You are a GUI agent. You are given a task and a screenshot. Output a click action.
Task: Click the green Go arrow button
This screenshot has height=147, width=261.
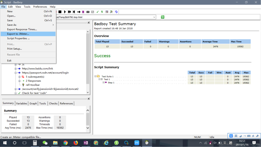coord(163,17)
